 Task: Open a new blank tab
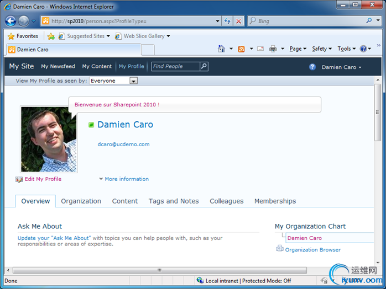(x=148, y=50)
